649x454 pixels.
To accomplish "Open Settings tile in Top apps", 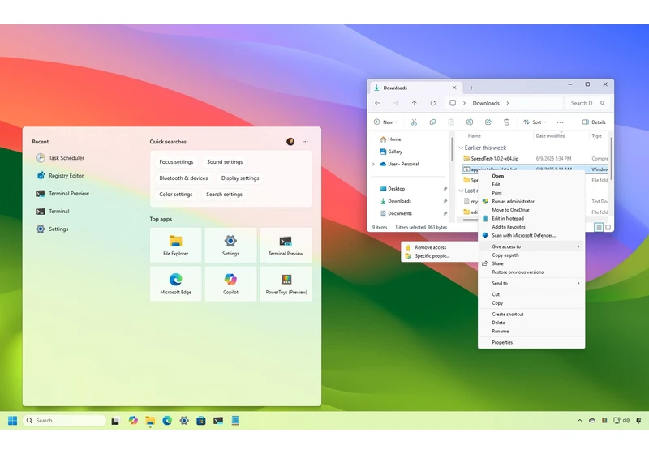I will pos(230,245).
